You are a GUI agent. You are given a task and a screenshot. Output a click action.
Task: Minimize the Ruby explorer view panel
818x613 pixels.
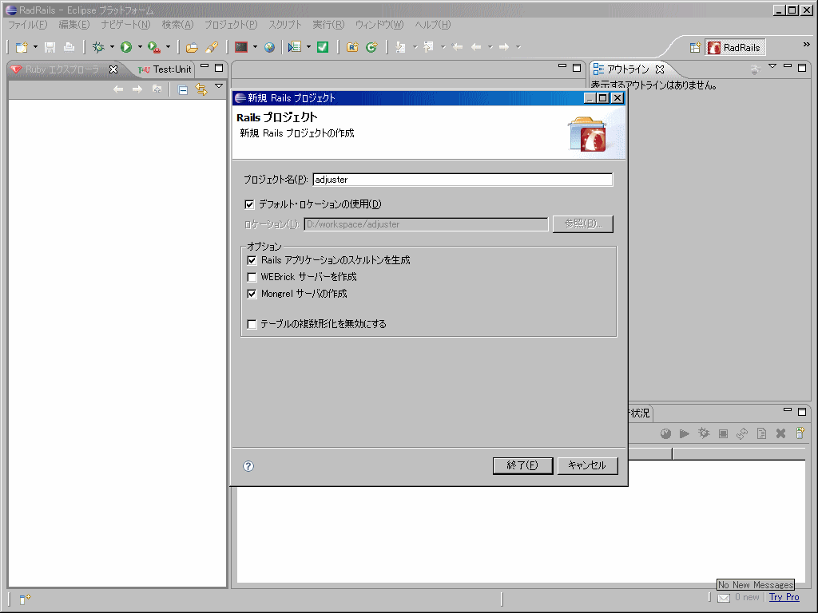point(204,67)
